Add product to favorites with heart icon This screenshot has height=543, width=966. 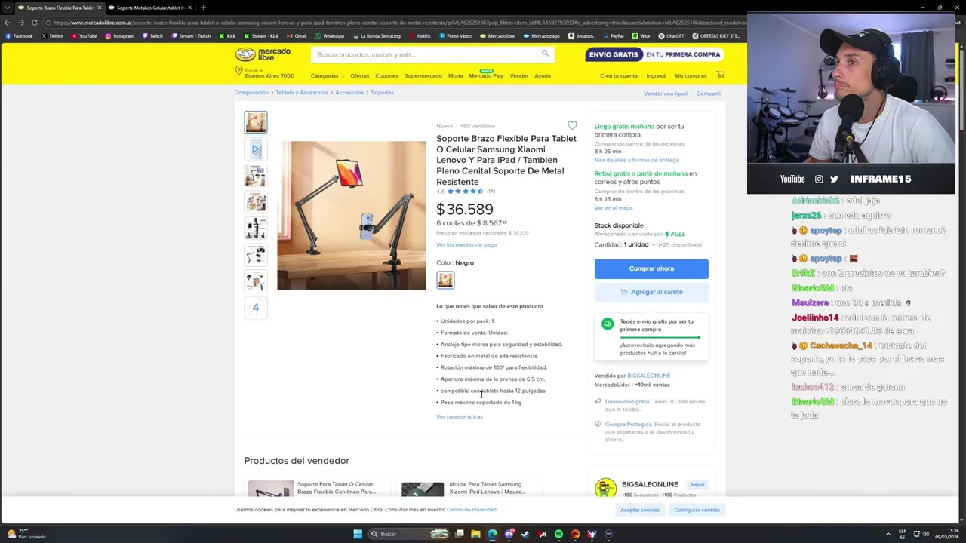click(572, 125)
